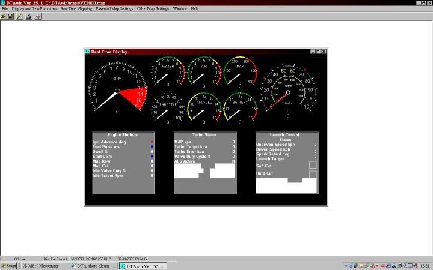This screenshot has width=433, height=270.
Task: Switch to MSN Messenger taskbar button
Action: 45,266
